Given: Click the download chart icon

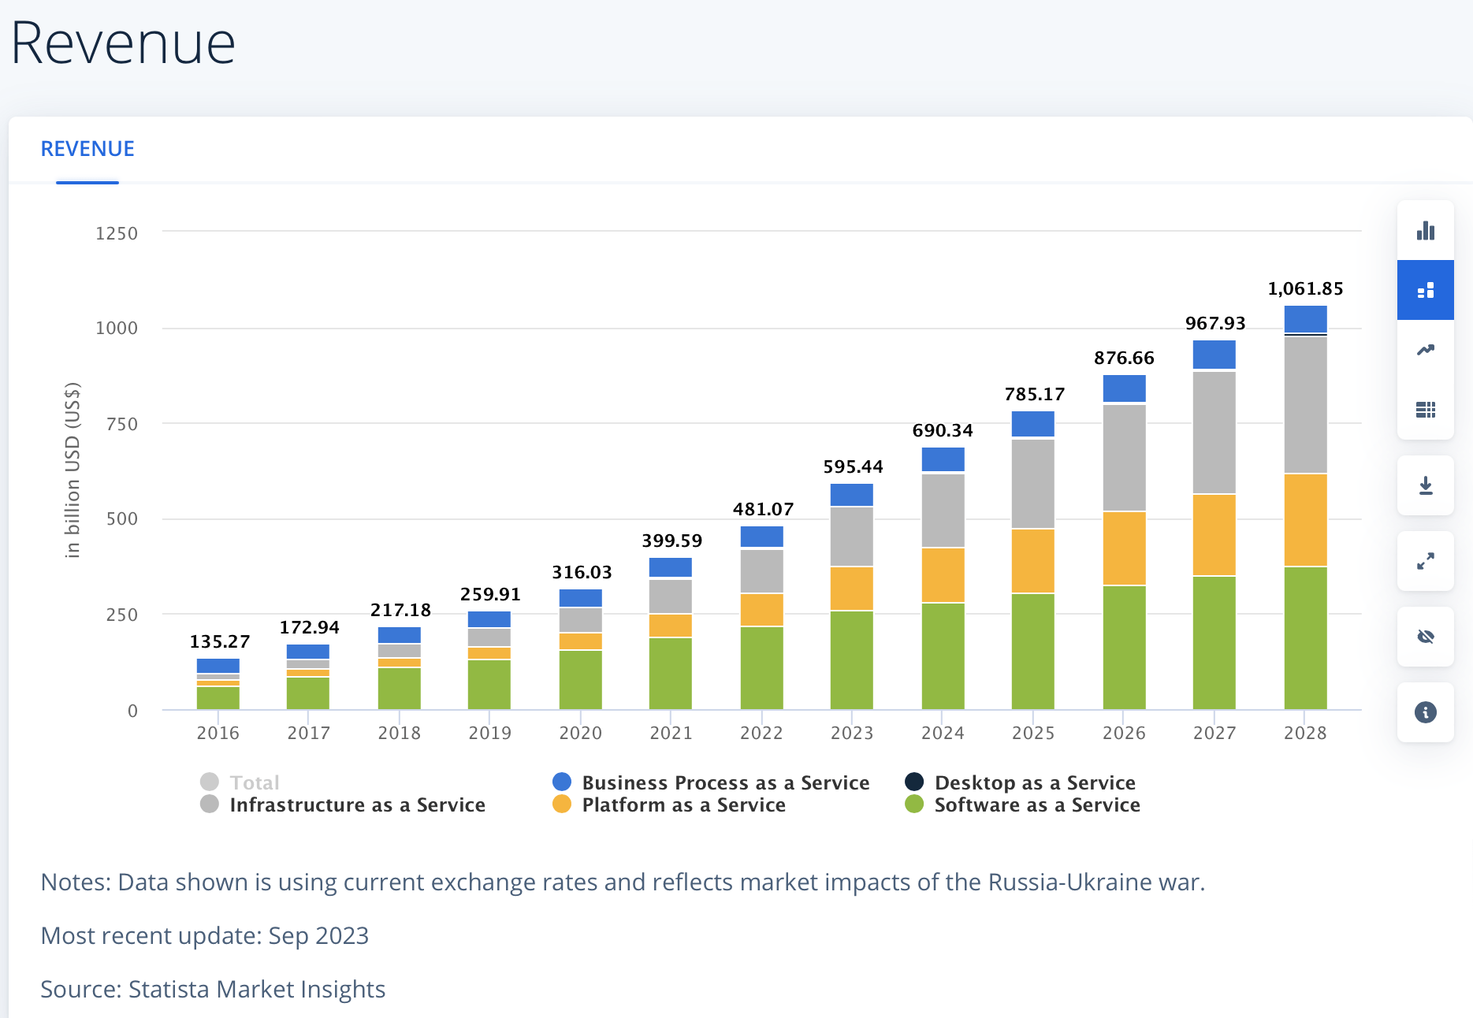Looking at the screenshot, I should (x=1425, y=485).
